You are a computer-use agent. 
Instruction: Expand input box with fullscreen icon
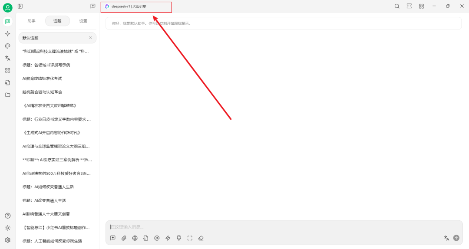[x=190, y=238]
